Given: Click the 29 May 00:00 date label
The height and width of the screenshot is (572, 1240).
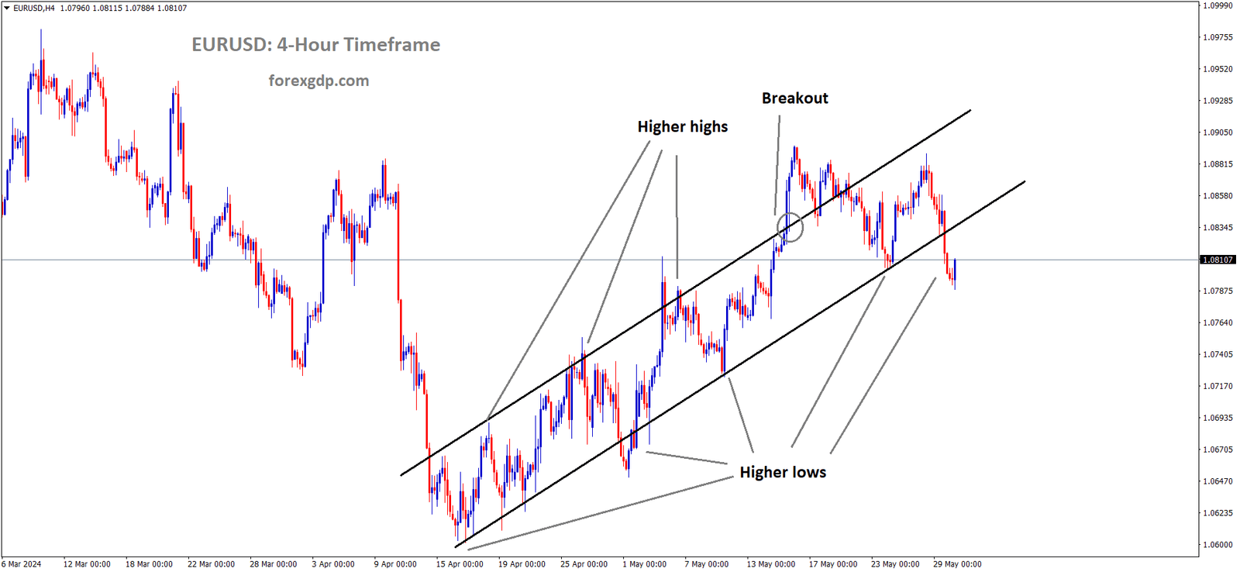Looking at the screenshot, I should pos(957,564).
